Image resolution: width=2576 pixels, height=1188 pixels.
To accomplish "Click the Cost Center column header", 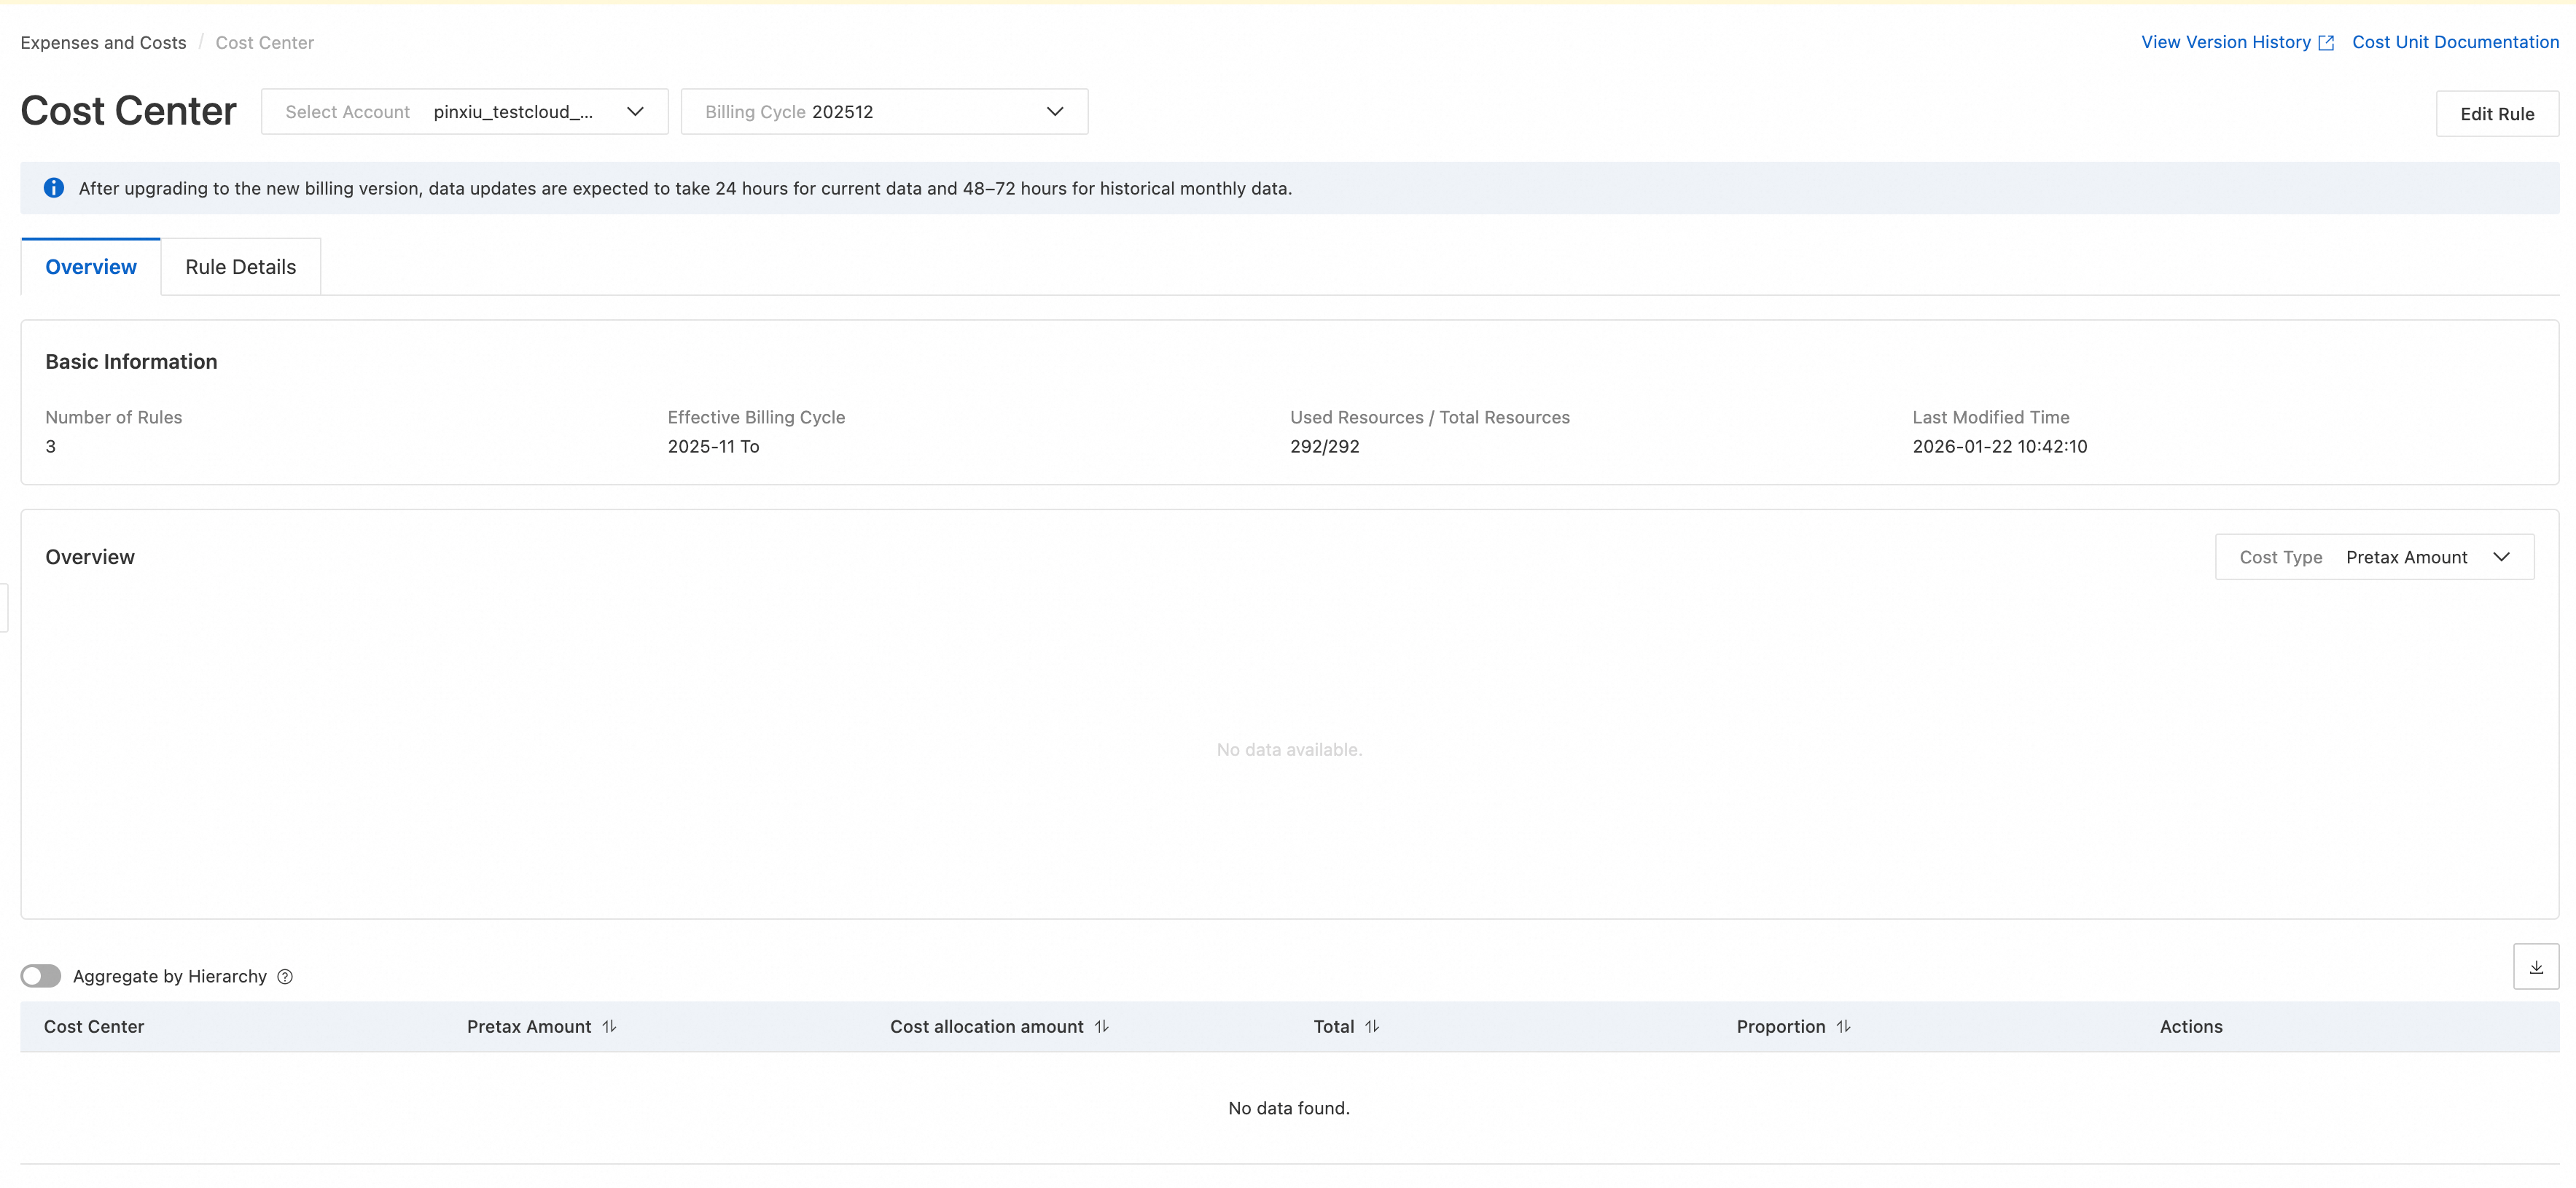I will (x=94, y=1026).
